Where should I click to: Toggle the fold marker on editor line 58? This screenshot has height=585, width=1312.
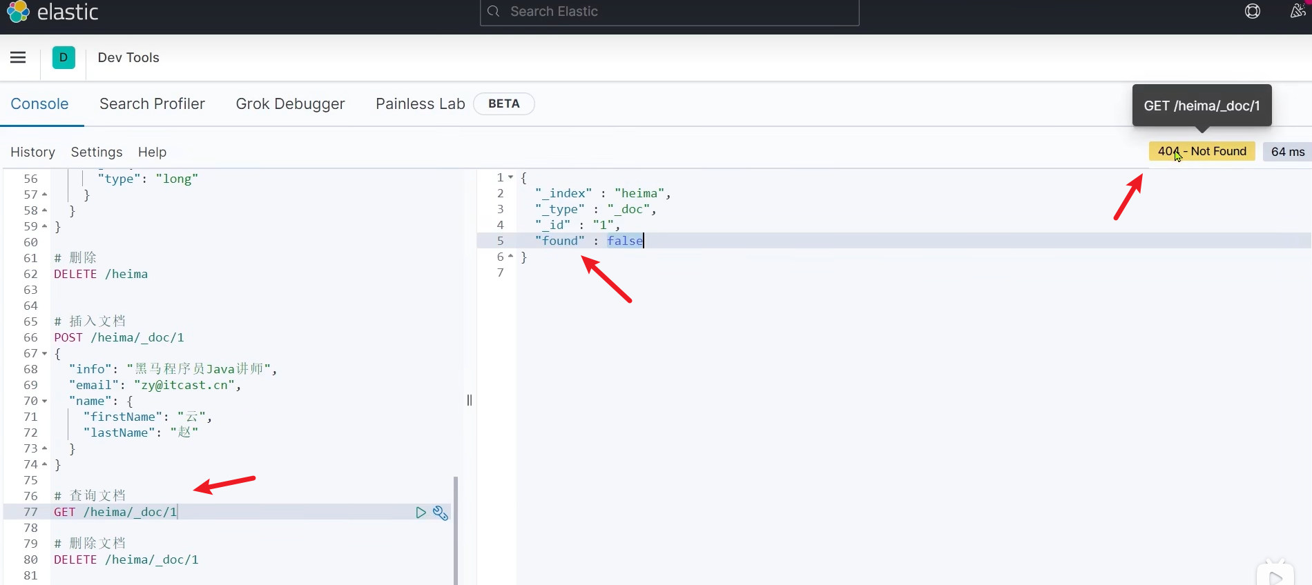tap(45, 210)
